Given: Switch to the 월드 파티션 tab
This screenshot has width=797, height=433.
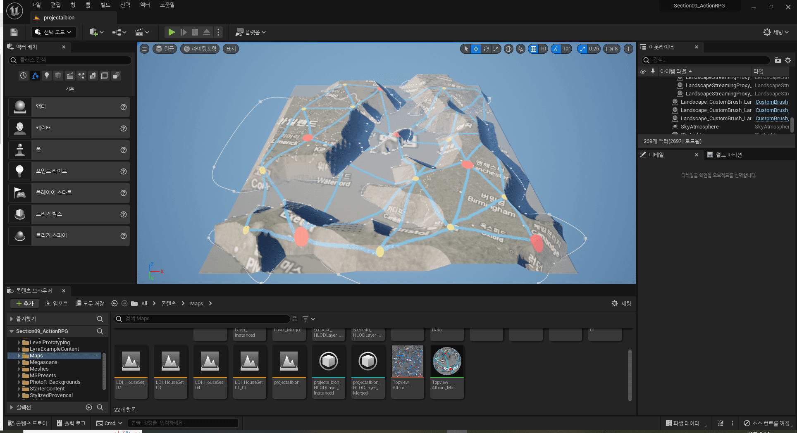Looking at the screenshot, I should (x=728, y=155).
